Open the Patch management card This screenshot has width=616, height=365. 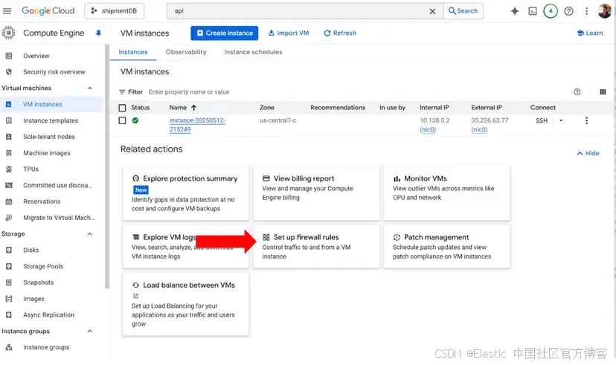[x=446, y=247]
